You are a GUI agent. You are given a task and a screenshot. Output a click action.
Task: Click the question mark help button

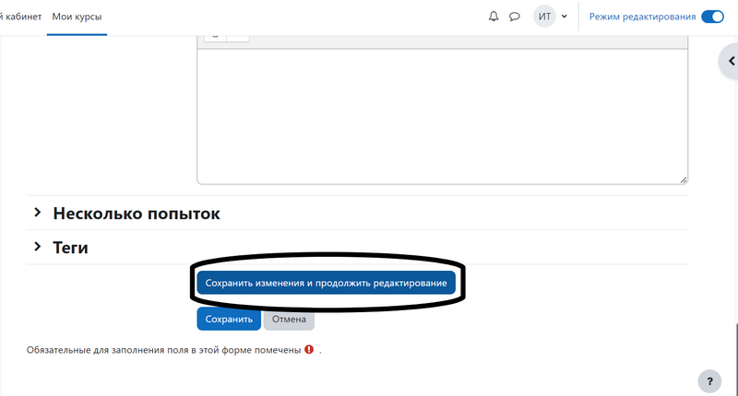click(708, 379)
